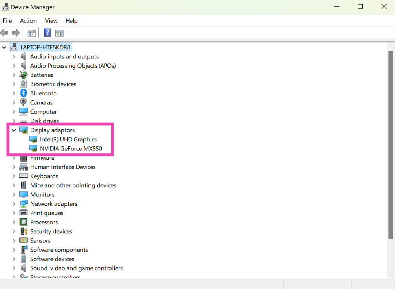
Task: Collapse the LAPTOP-HTF5KDR8 root node
Action: (x=5, y=47)
